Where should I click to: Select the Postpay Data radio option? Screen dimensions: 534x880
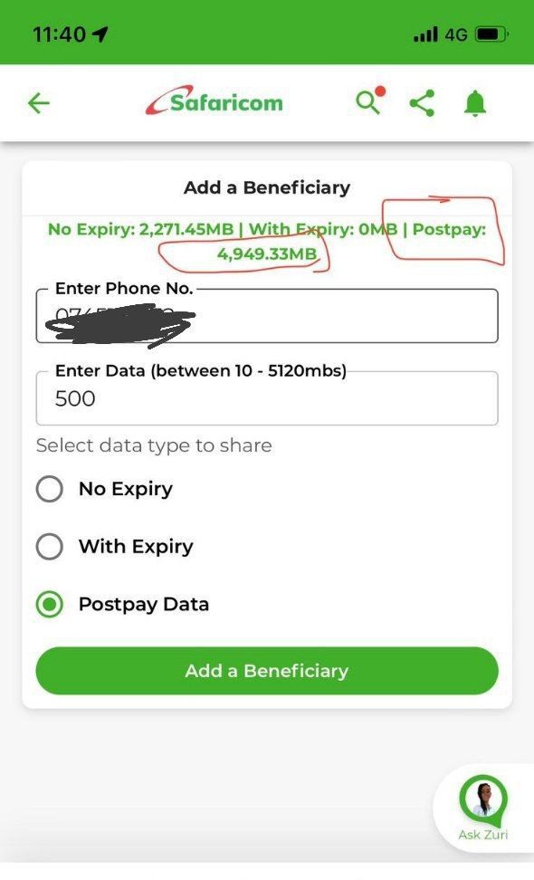click(x=50, y=605)
